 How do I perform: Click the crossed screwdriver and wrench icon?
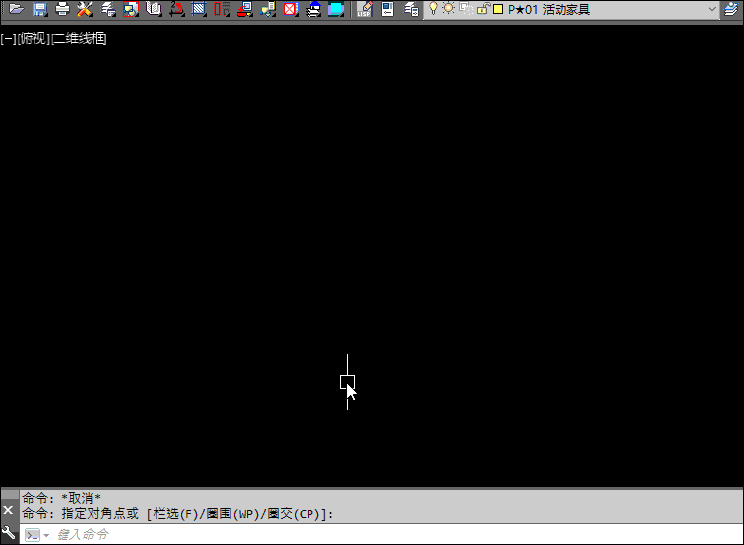pyautogui.click(x=84, y=9)
